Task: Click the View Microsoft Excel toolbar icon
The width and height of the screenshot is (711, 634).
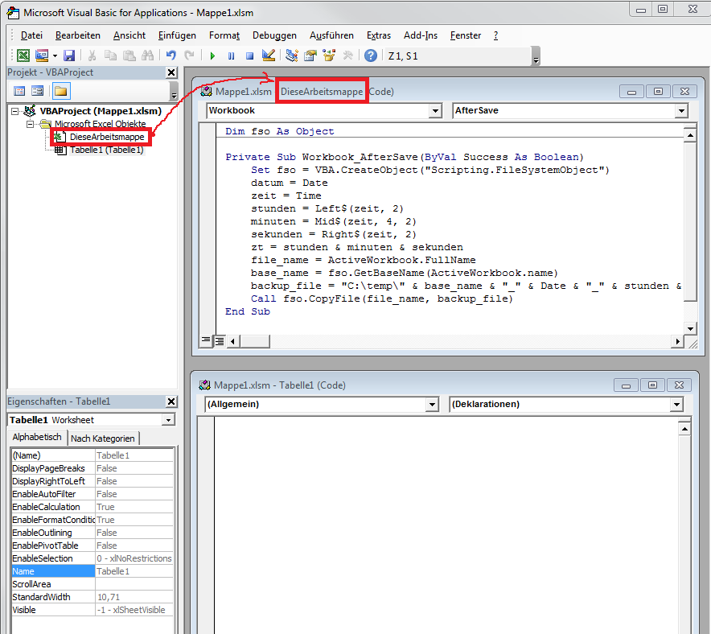Action: pos(23,56)
